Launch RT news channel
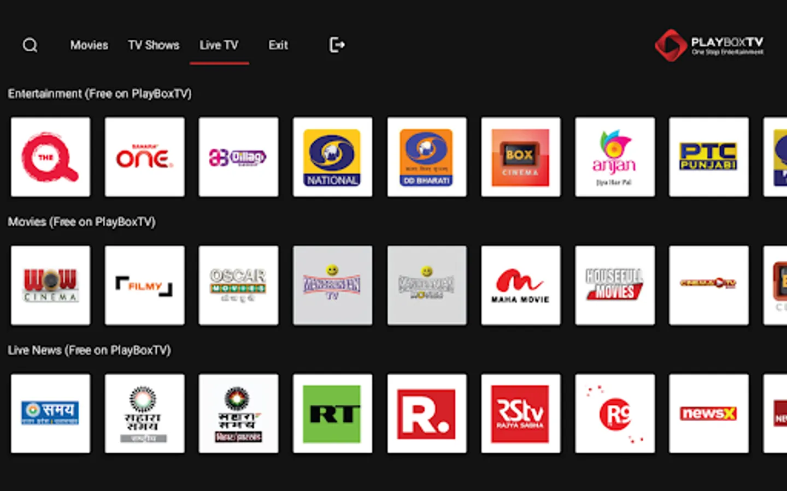The height and width of the screenshot is (491, 787). (x=333, y=414)
